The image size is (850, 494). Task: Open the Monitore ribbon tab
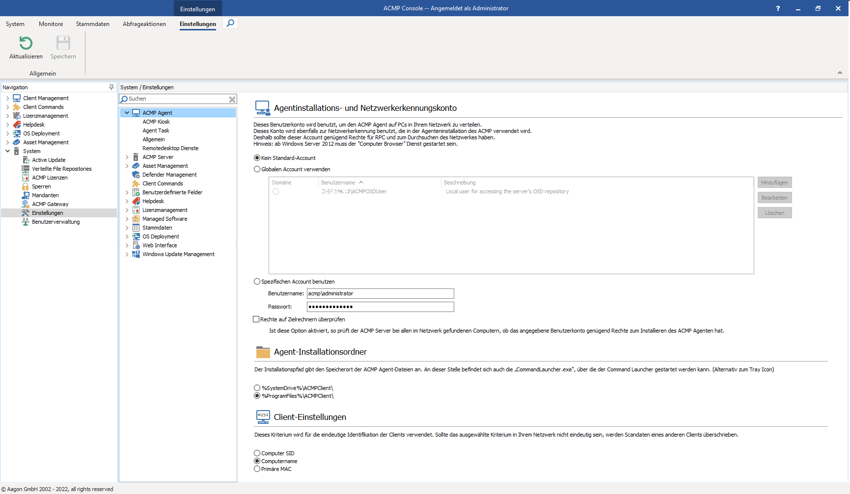click(x=51, y=24)
